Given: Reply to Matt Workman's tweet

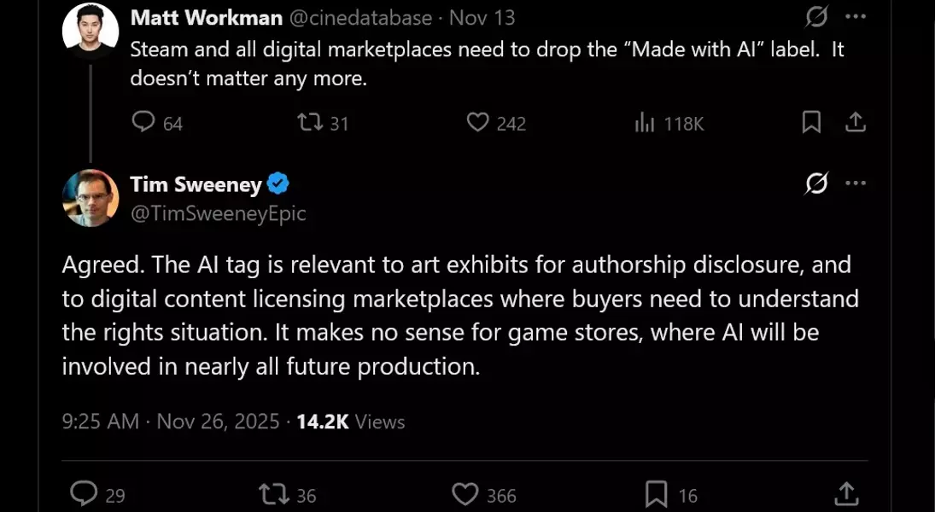Looking at the screenshot, I should coord(143,123).
